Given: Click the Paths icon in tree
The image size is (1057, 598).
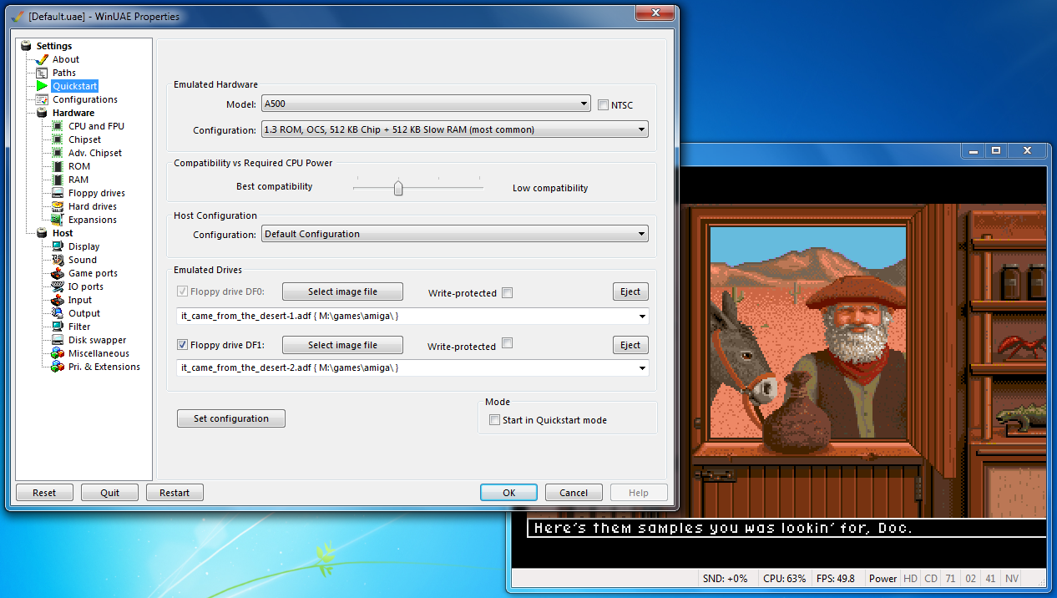Looking at the screenshot, I should (x=42, y=73).
